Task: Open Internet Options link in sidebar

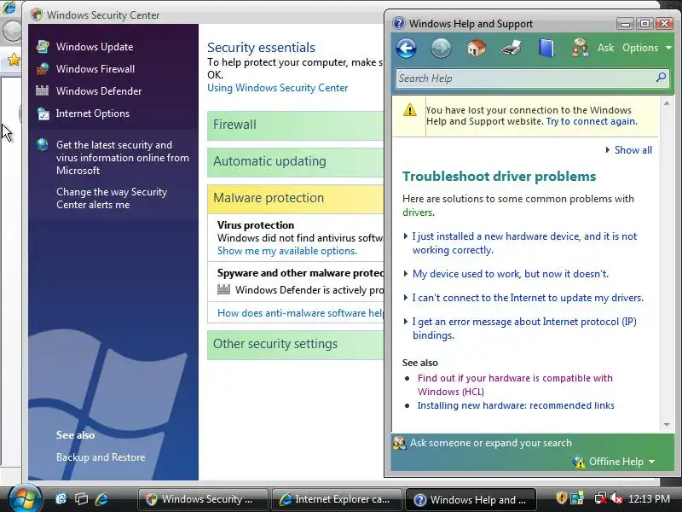Action: point(93,113)
